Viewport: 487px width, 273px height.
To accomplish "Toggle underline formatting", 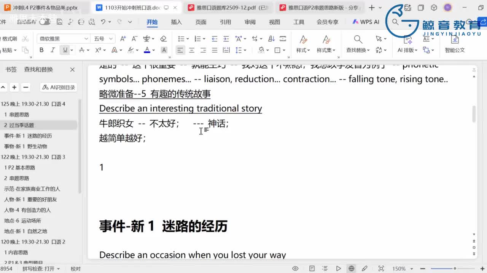I will (65, 50).
